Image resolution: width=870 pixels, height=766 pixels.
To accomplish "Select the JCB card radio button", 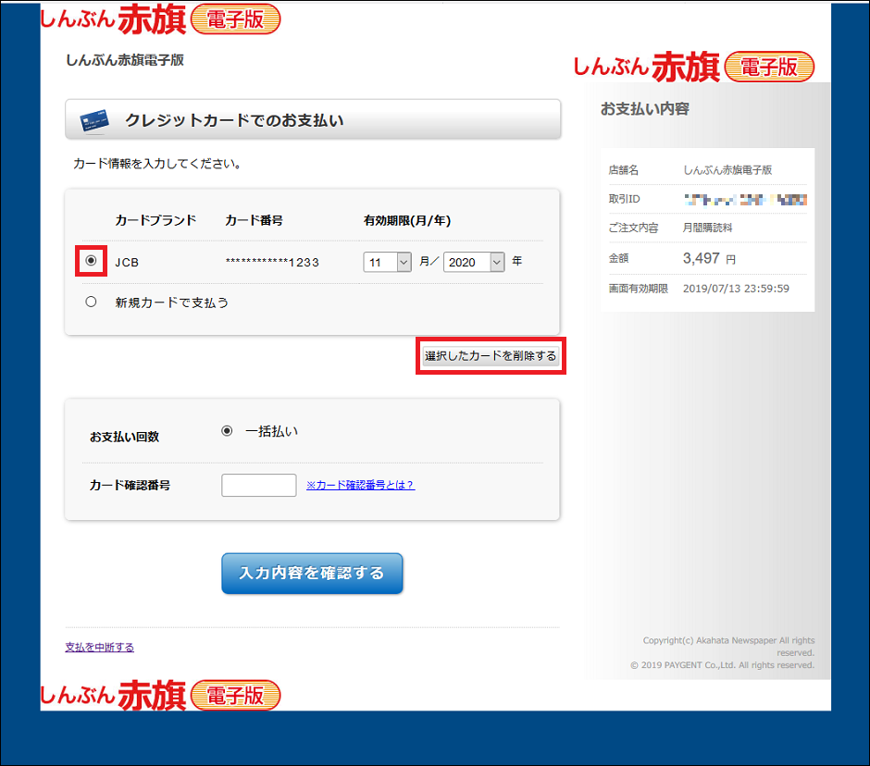I will [x=91, y=262].
